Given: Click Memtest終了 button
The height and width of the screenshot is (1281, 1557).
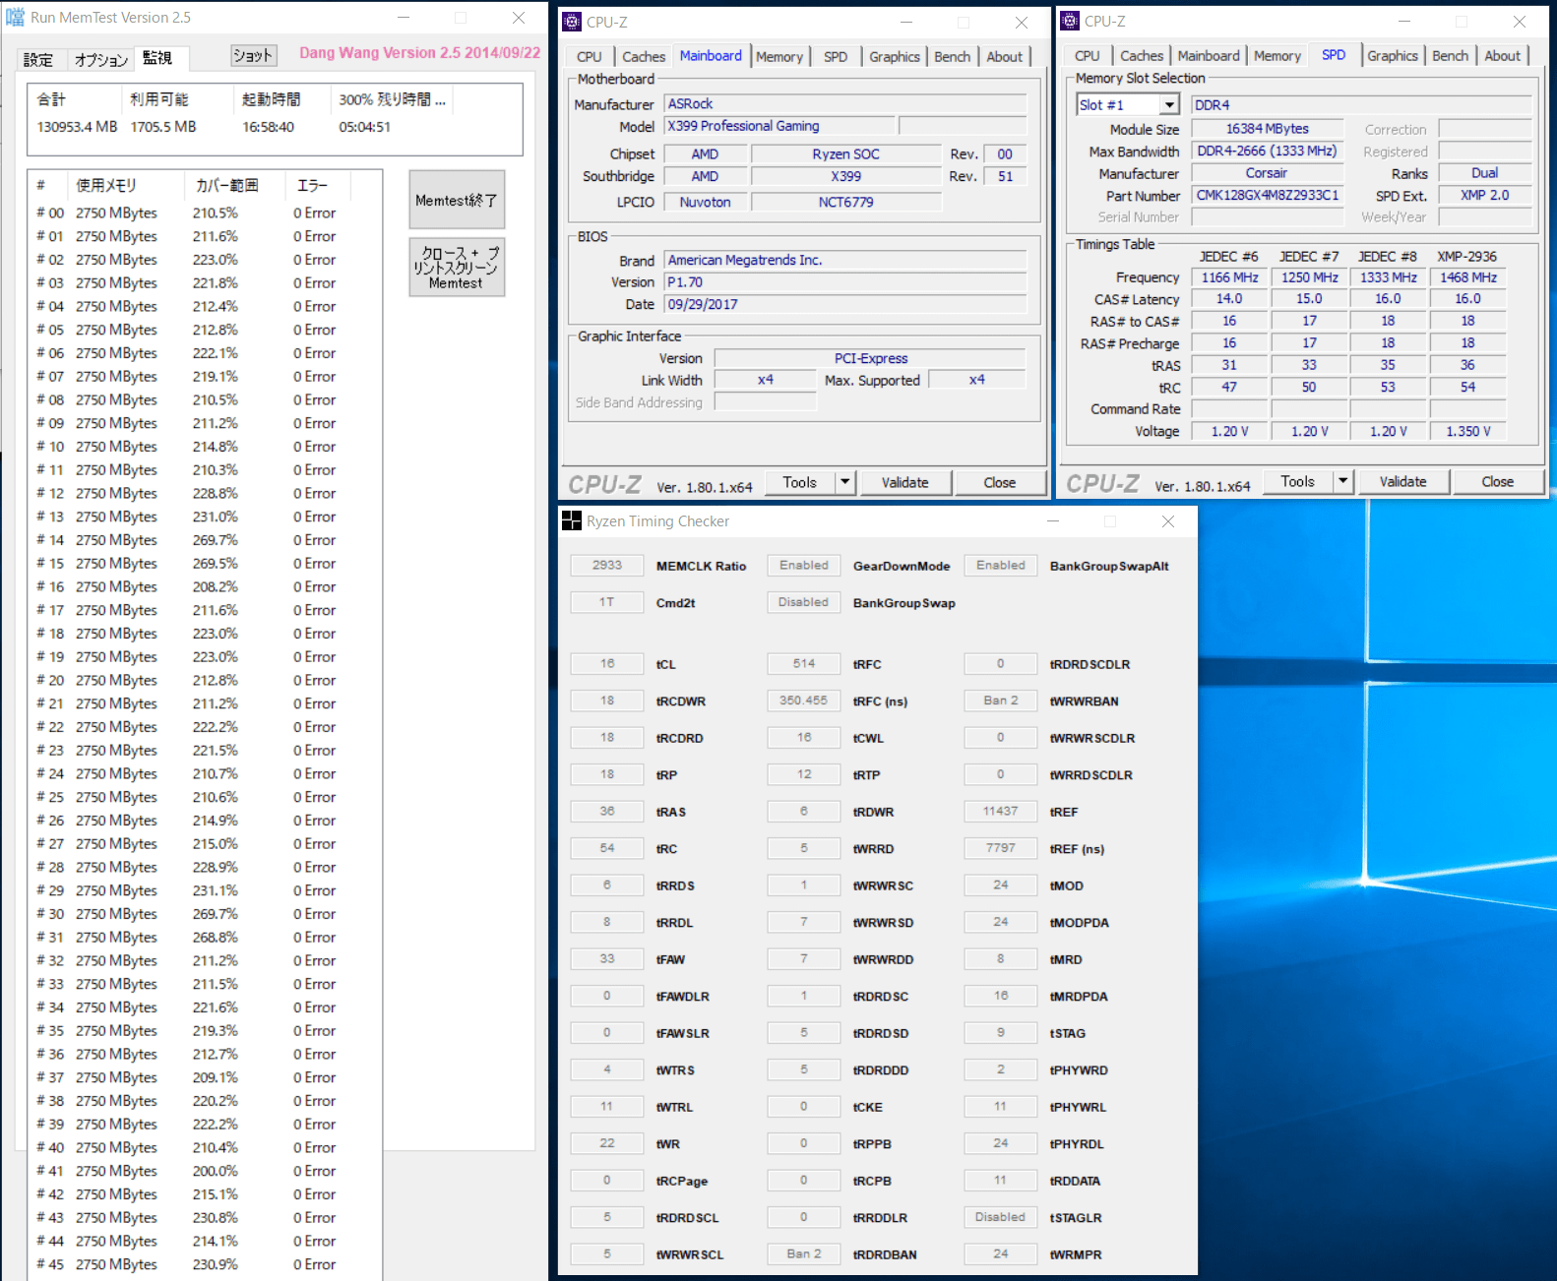Looking at the screenshot, I should point(457,200).
